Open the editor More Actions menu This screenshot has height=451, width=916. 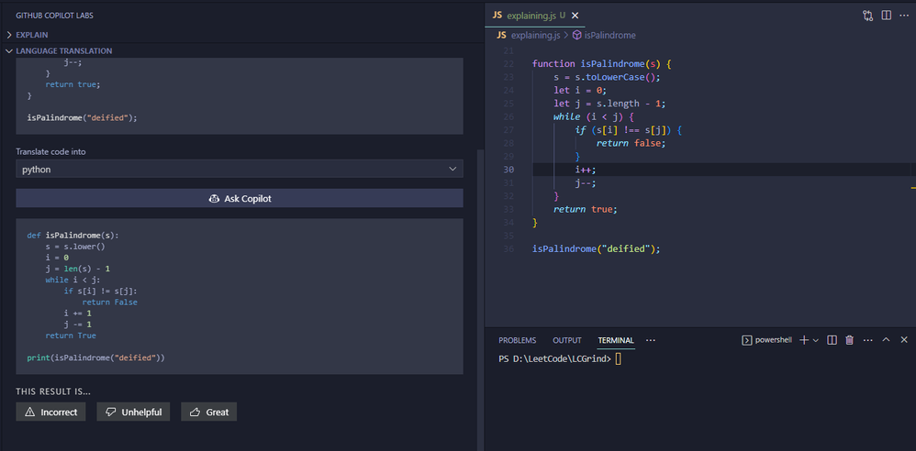(x=904, y=16)
